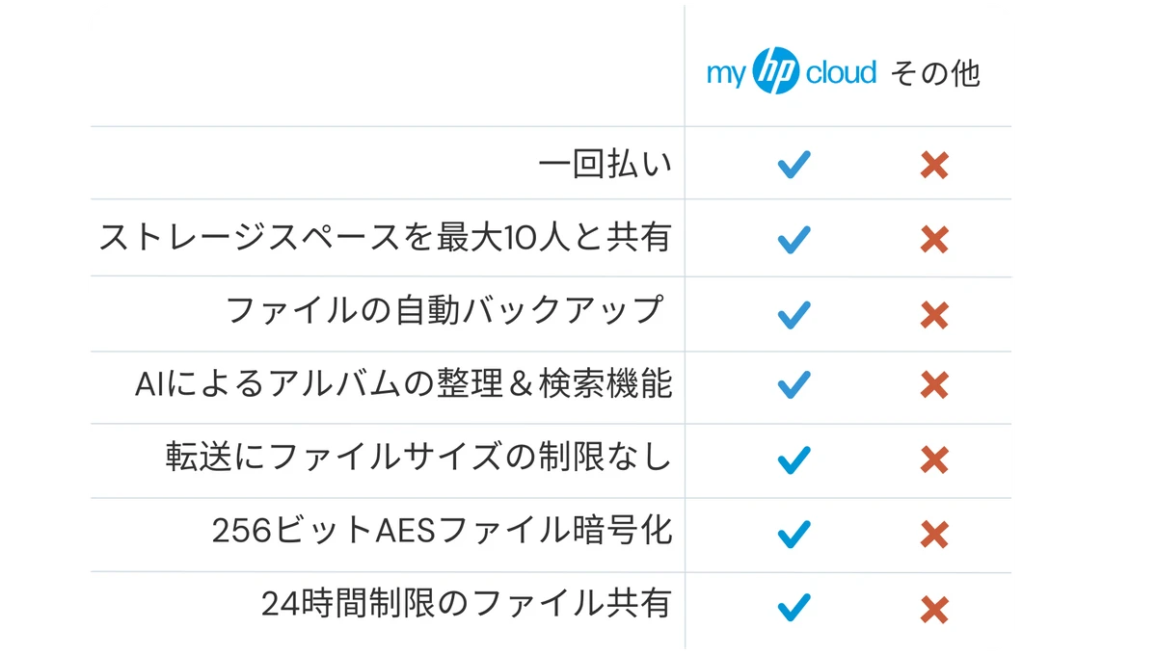This screenshot has height=655, width=1157.
Task: Click the checkmark for ファイルの自動バックアップ
Action: pyautogui.click(x=794, y=314)
